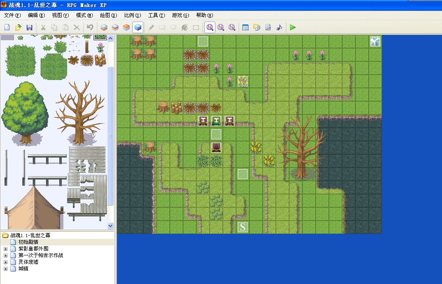Pick the large green tree tile

pyautogui.click(x=25, y=113)
